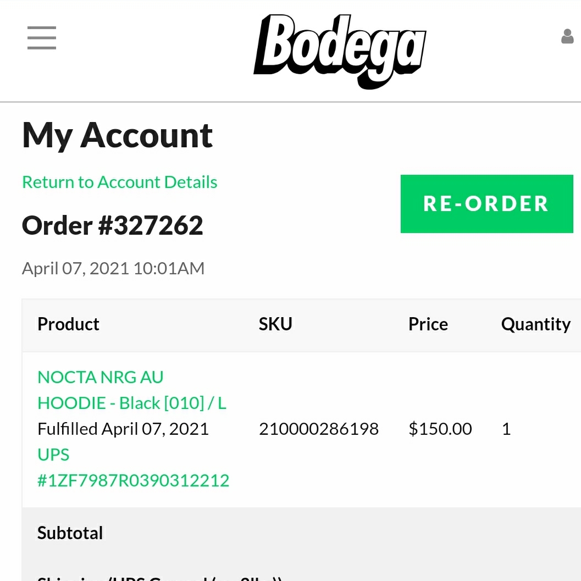The height and width of the screenshot is (581, 581).
Task: Click the order date April 07, 2021 10:01AM
Action: pos(113,268)
